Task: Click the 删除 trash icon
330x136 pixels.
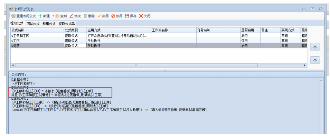Action: point(85,16)
